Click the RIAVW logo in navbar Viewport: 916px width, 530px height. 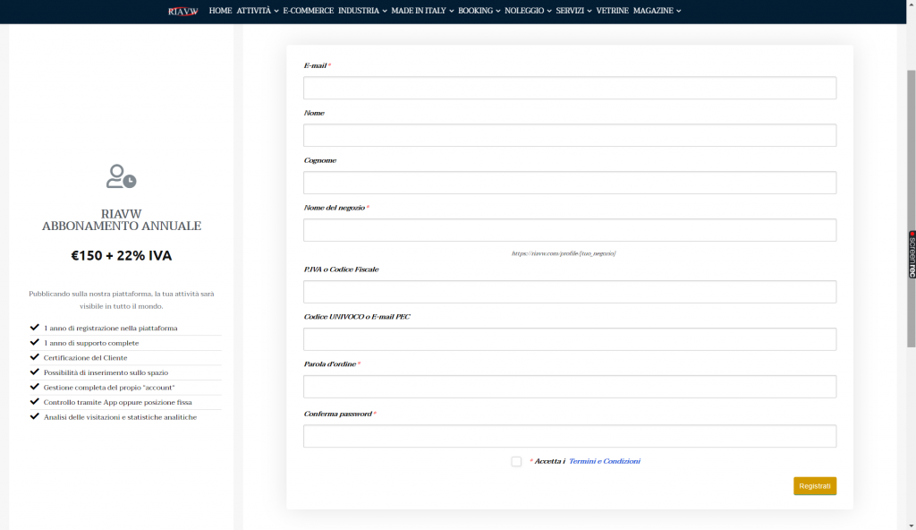pos(182,11)
